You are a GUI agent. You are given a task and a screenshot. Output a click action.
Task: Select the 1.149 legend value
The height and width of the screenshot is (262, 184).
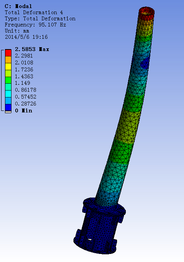click(23, 83)
